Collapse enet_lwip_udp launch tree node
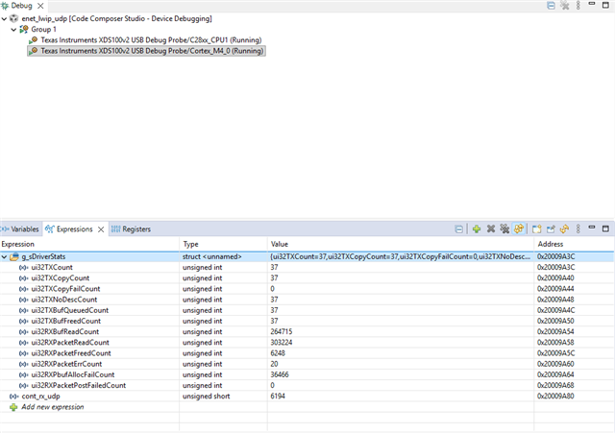Image resolution: width=615 pixels, height=433 pixels. pyautogui.click(x=4, y=19)
